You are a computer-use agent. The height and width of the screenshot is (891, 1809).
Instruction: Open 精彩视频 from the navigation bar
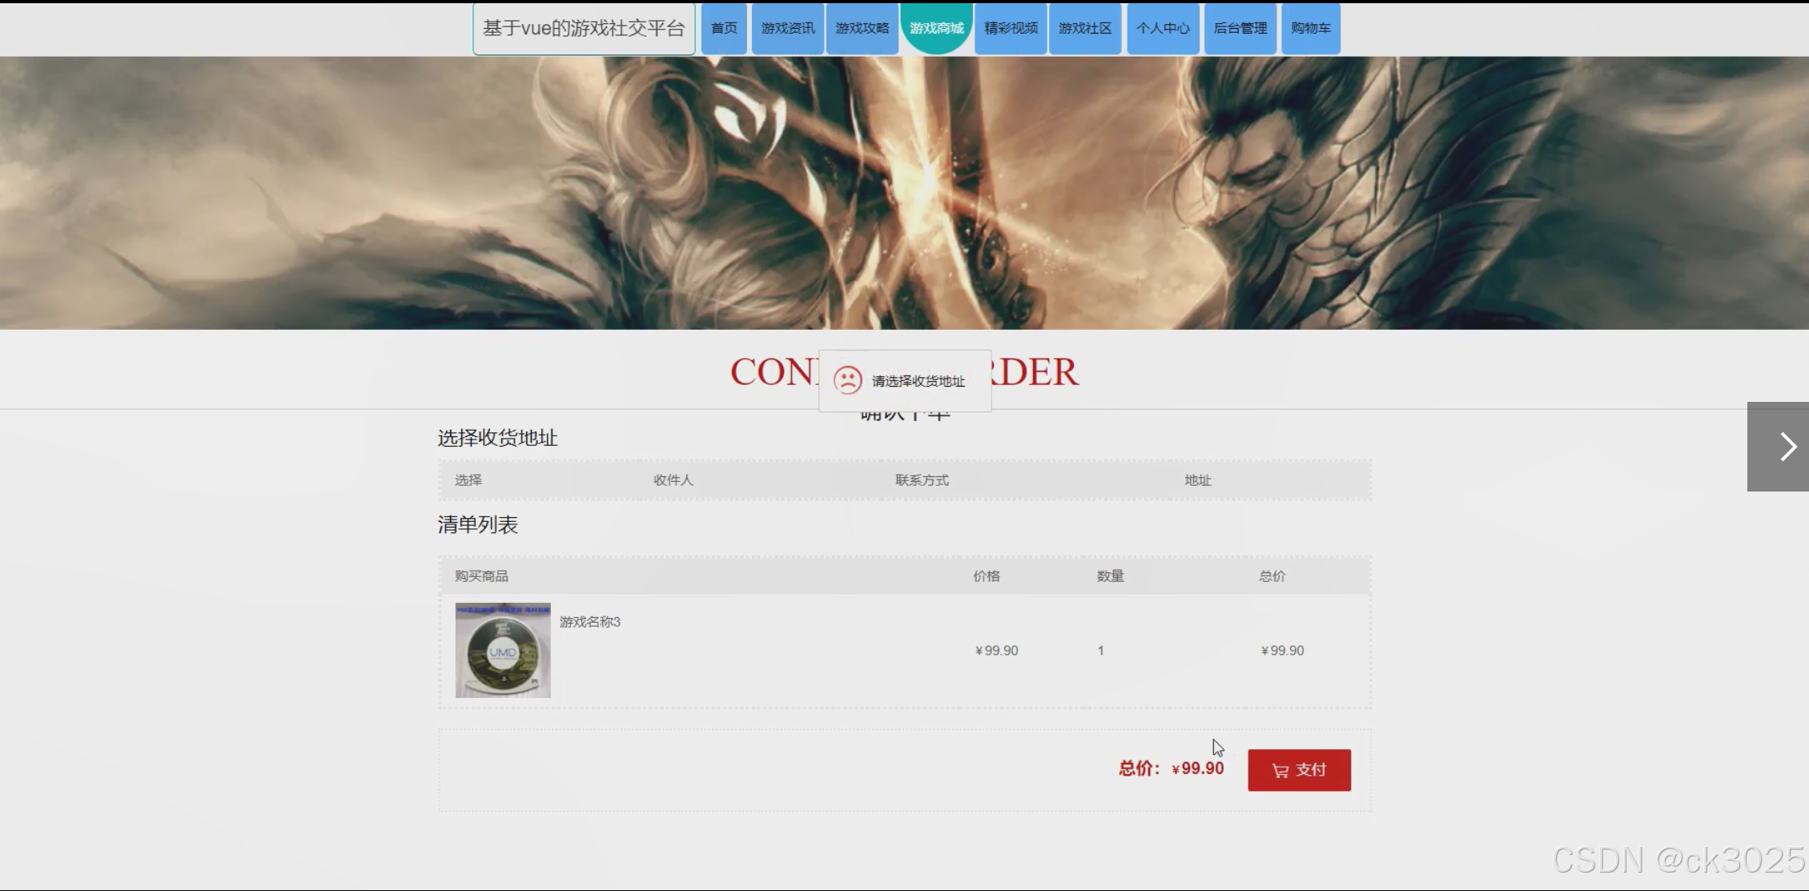point(1010,28)
